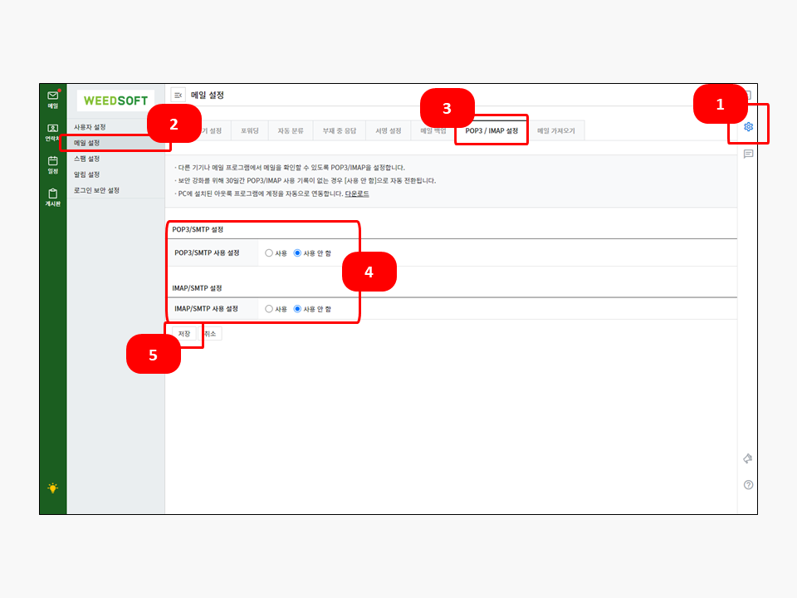Click the 다운로드 download link
This screenshot has width=797, height=598.
[357, 194]
